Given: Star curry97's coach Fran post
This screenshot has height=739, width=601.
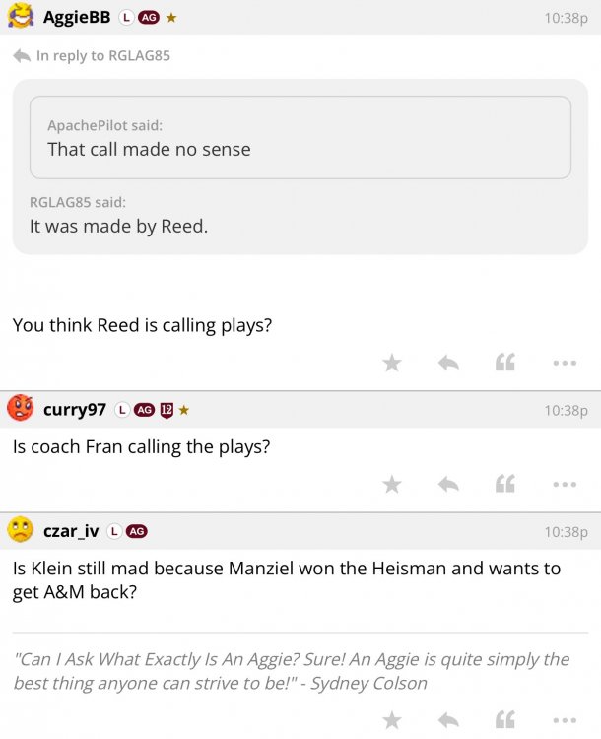Looking at the screenshot, I should pyautogui.click(x=392, y=484).
